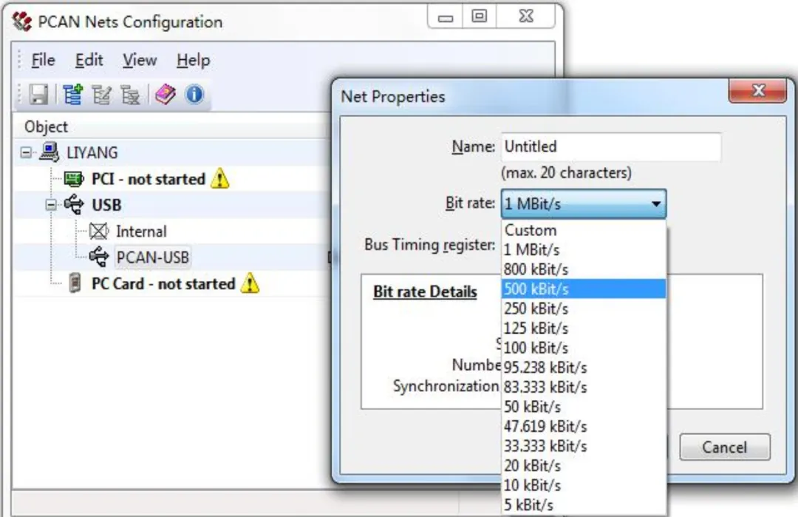Select the Custom bit rate option
798x517 pixels.
[x=584, y=230]
